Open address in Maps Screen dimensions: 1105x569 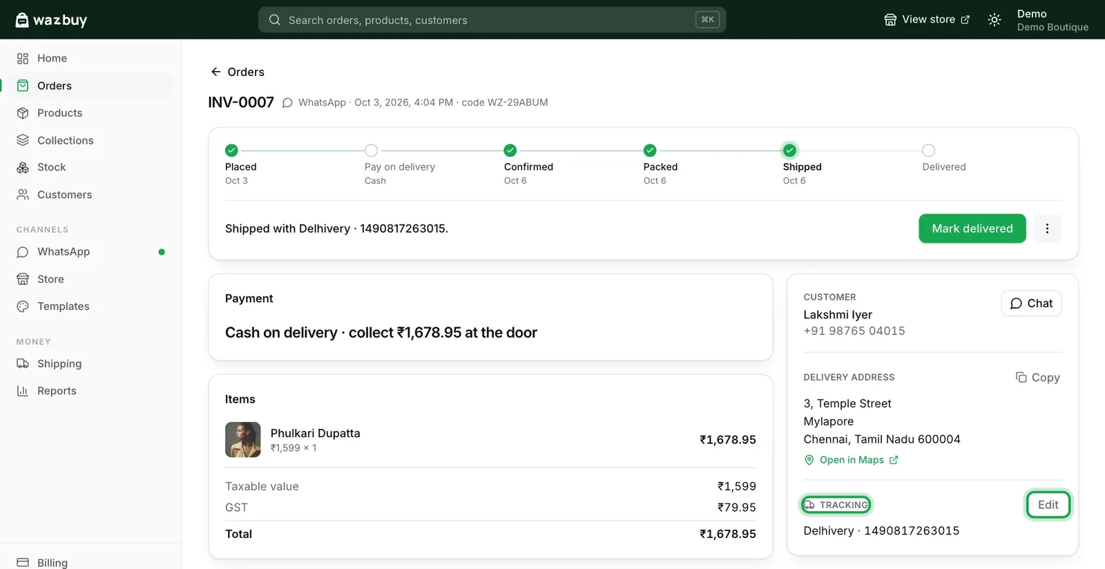coord(851,460)
